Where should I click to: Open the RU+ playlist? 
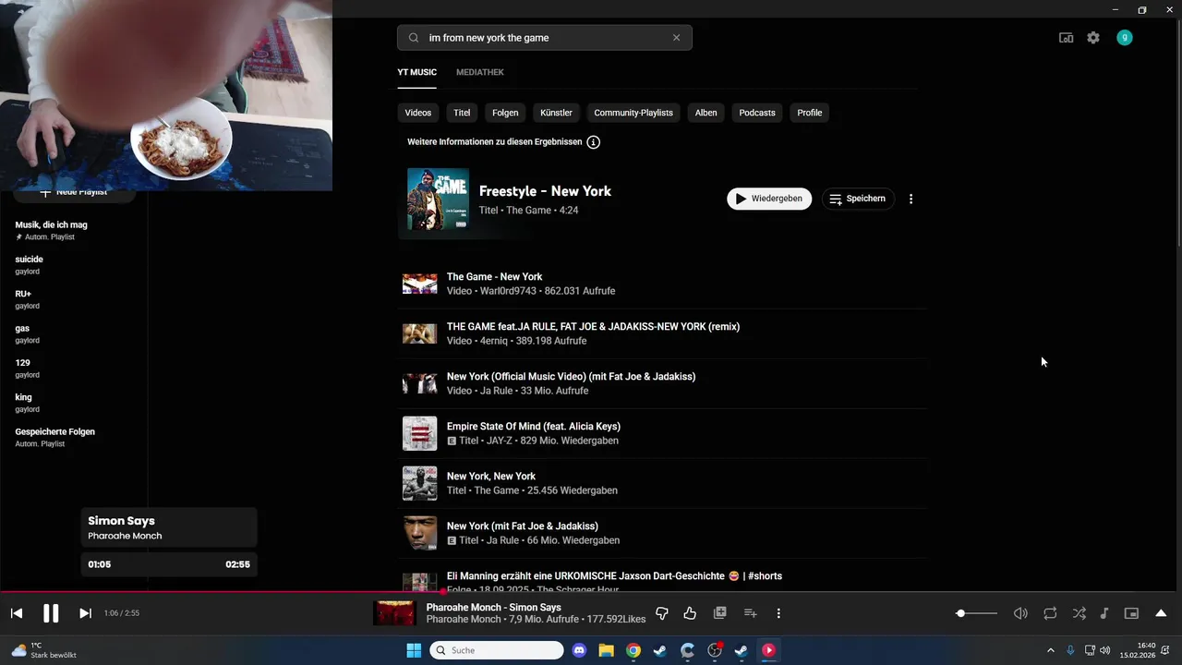pos(74,299)
